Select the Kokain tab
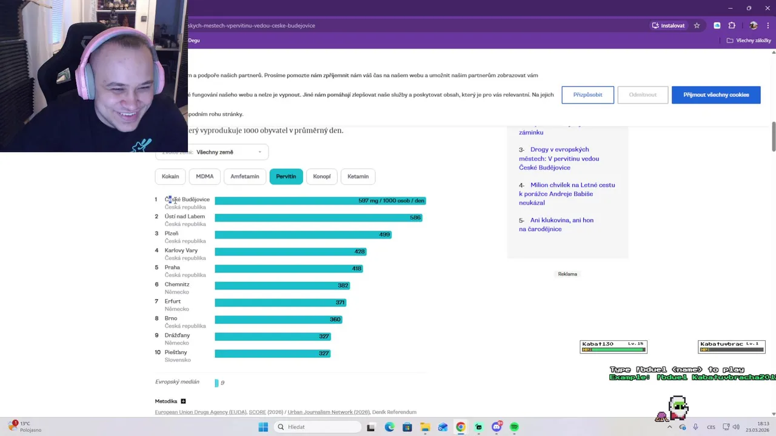The image size is (776, 436). 170,176
